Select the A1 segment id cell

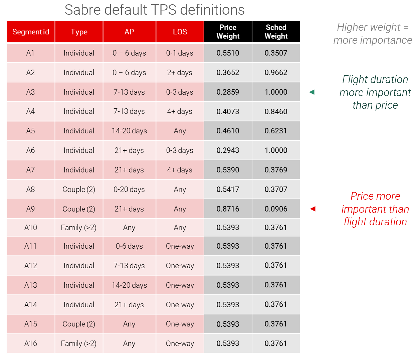[x=31, y=53]
